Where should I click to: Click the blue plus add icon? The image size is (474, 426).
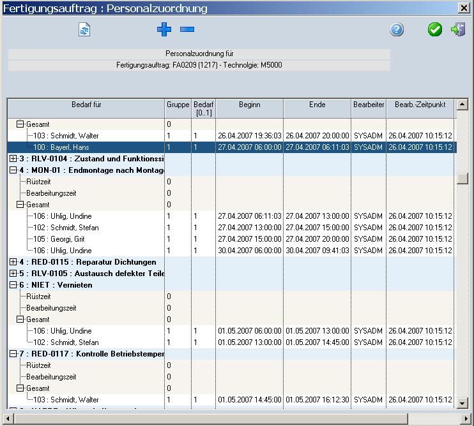[x=164, y=29]
